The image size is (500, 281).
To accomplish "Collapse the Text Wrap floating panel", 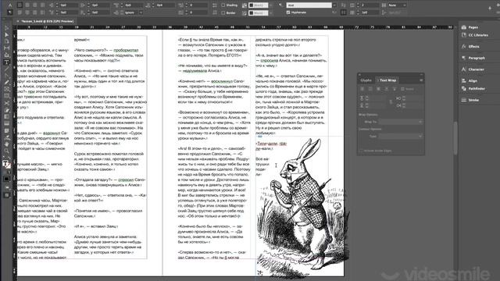I will pos(422,75).
